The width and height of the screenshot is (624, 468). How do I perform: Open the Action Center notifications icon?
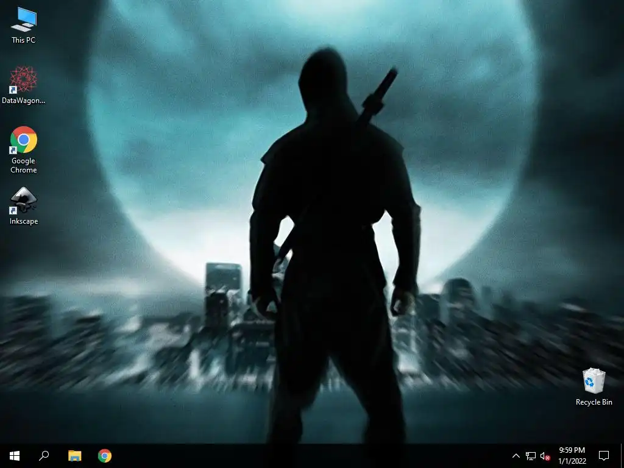coord(604,456)
